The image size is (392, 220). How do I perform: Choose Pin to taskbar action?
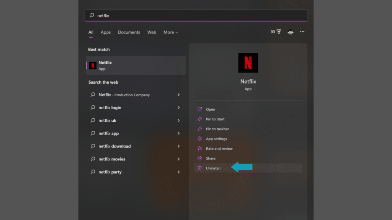[248, 129]
